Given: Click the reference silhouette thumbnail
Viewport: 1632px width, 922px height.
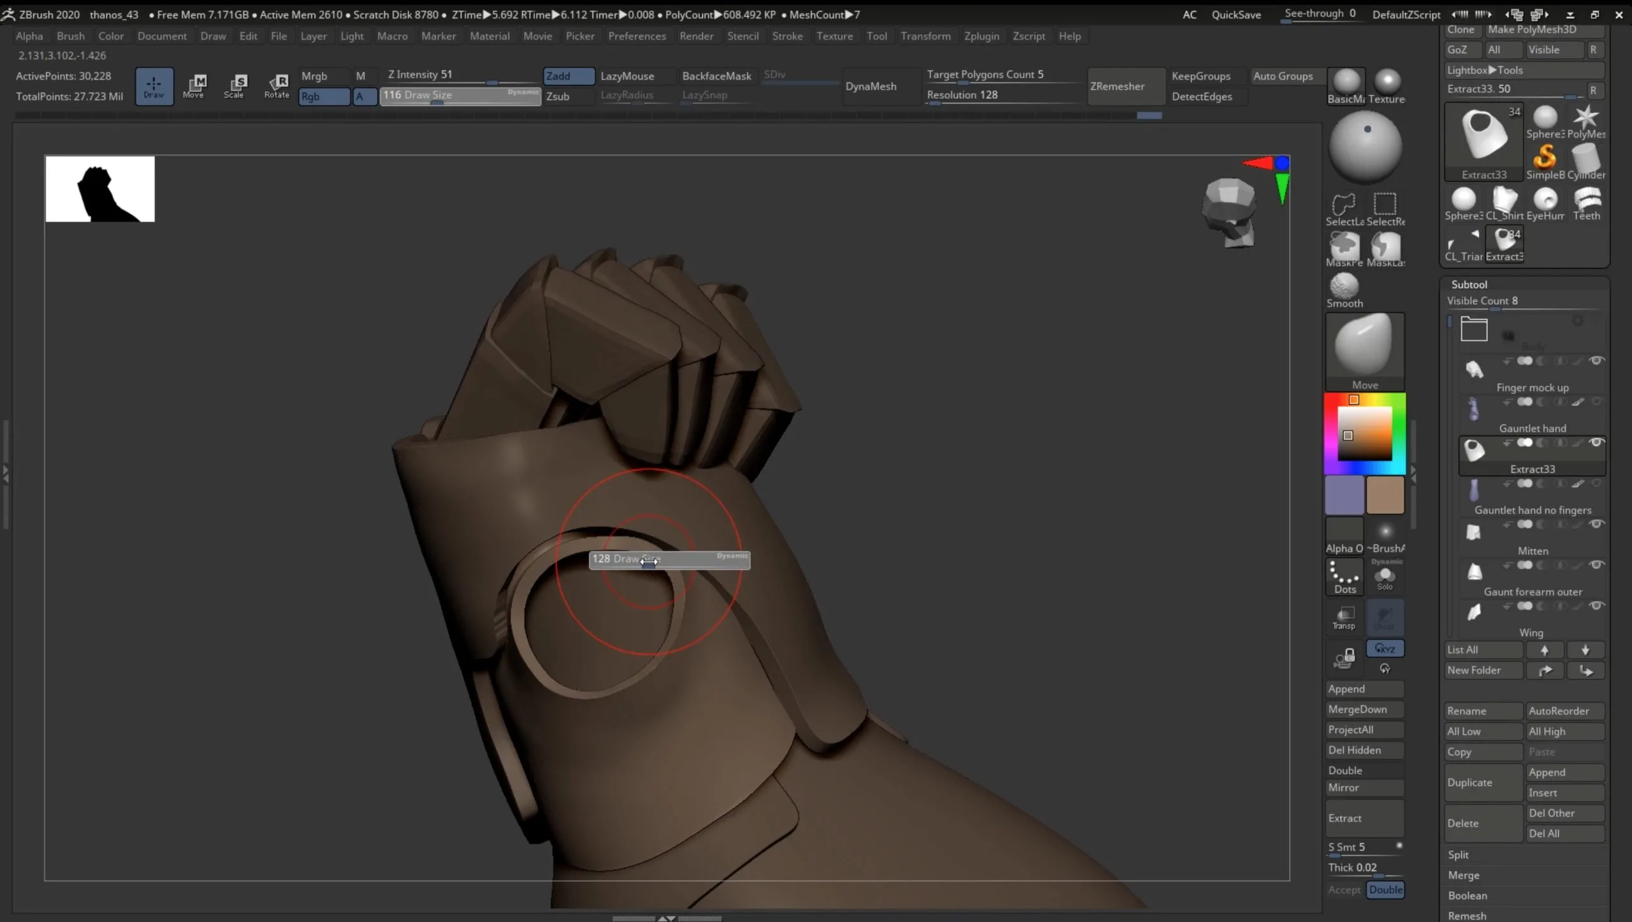Looking at the screenshot, I should tap(100, 189).
